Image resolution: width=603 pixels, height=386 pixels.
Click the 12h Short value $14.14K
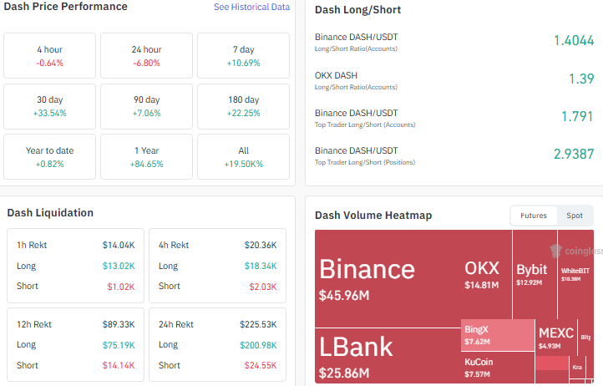(x=119, y=365)
